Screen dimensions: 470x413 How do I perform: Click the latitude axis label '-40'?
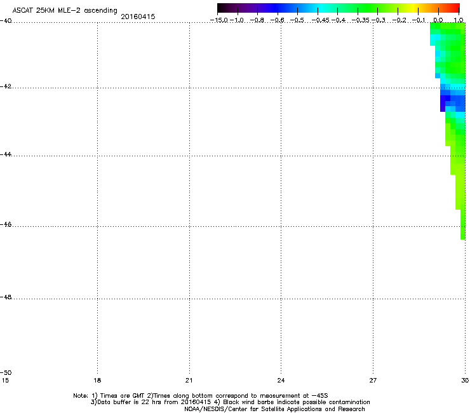[6, 21]
